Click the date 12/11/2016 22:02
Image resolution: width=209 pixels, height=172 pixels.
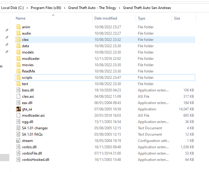pos(108,59)
